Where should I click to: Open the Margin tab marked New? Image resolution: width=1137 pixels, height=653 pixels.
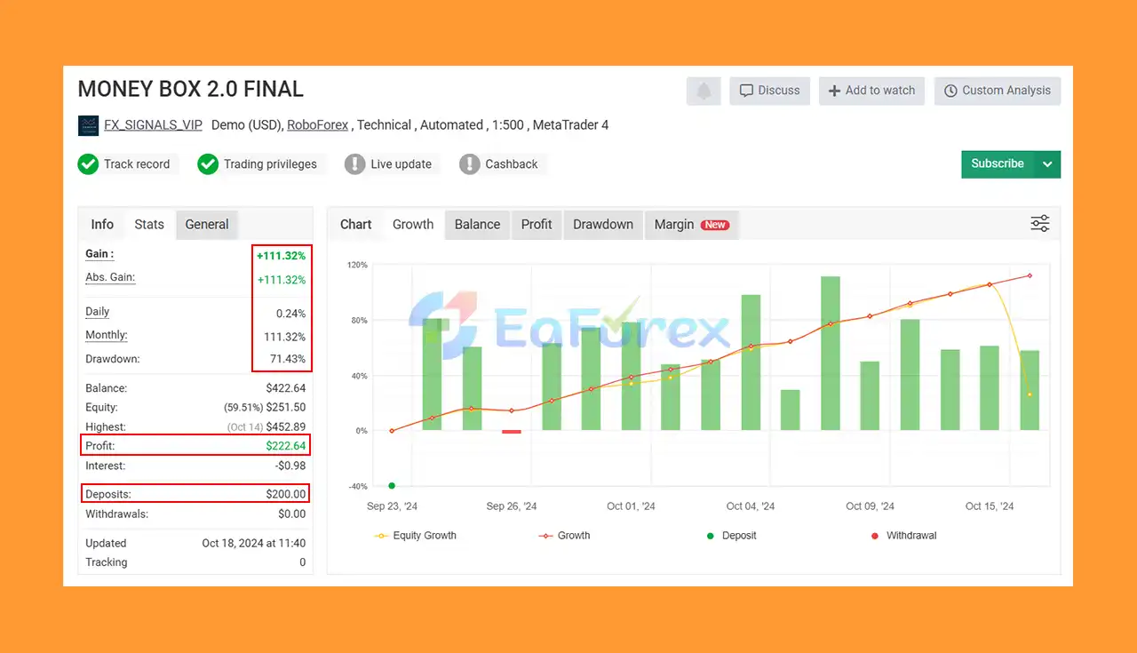tap(691, 225)
